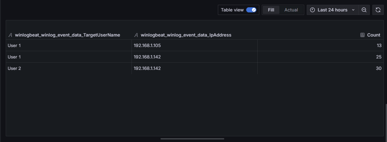Click the string type icon beside TargetUserName

[x=10, y=35]
